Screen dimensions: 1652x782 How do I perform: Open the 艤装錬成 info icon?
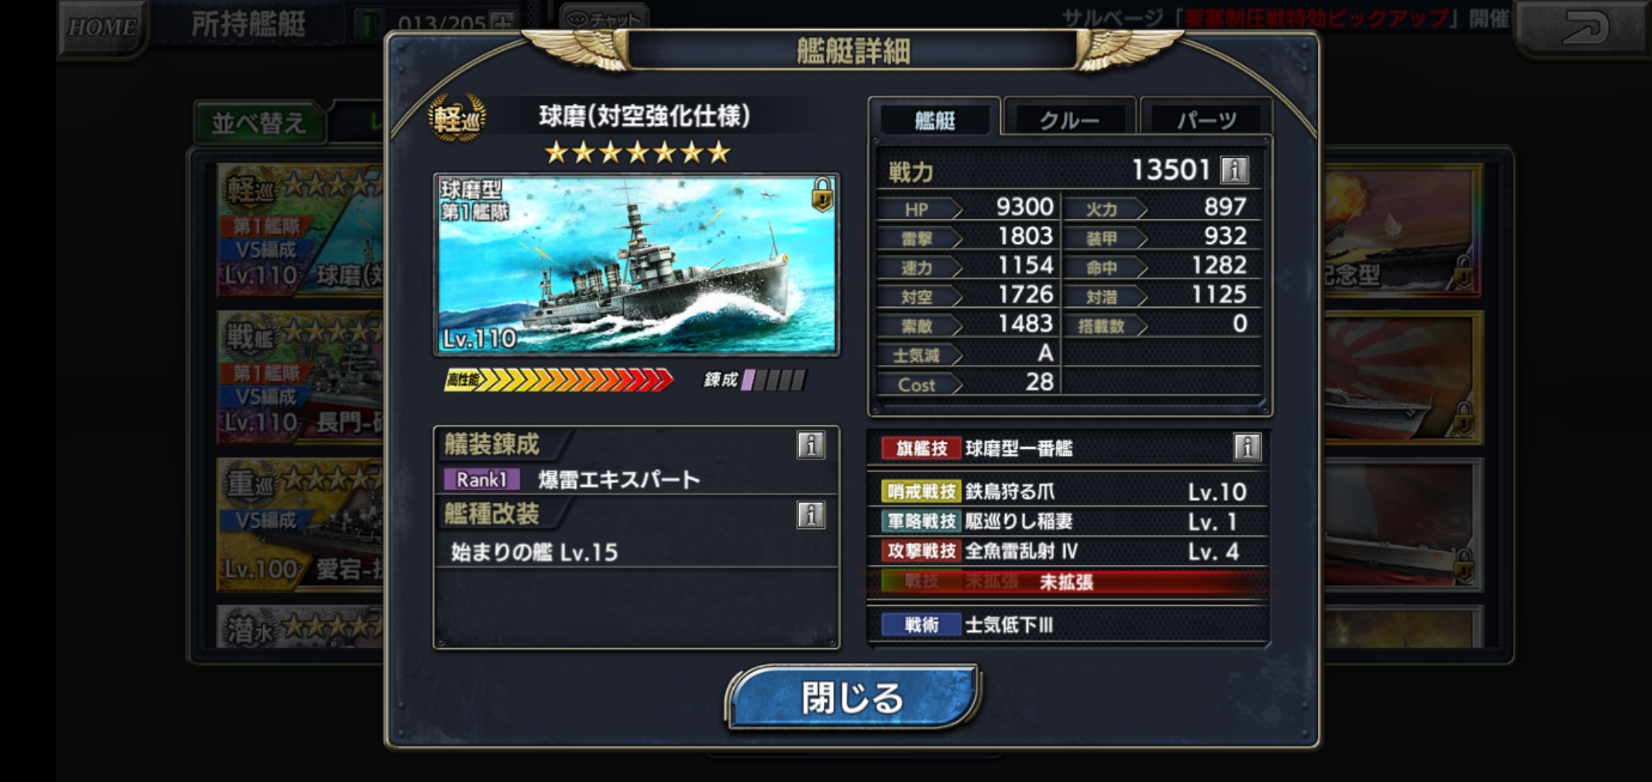pyautogui.click(x=811, y=445)
